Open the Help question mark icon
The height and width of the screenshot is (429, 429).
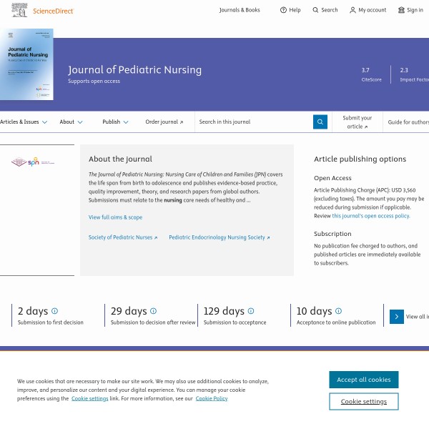[283, 10]
